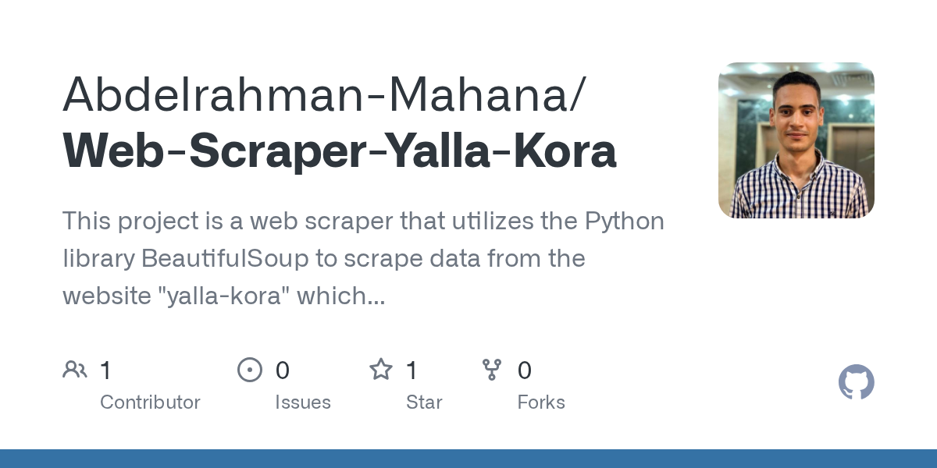Click the contributors people icon

coord(75,370)
